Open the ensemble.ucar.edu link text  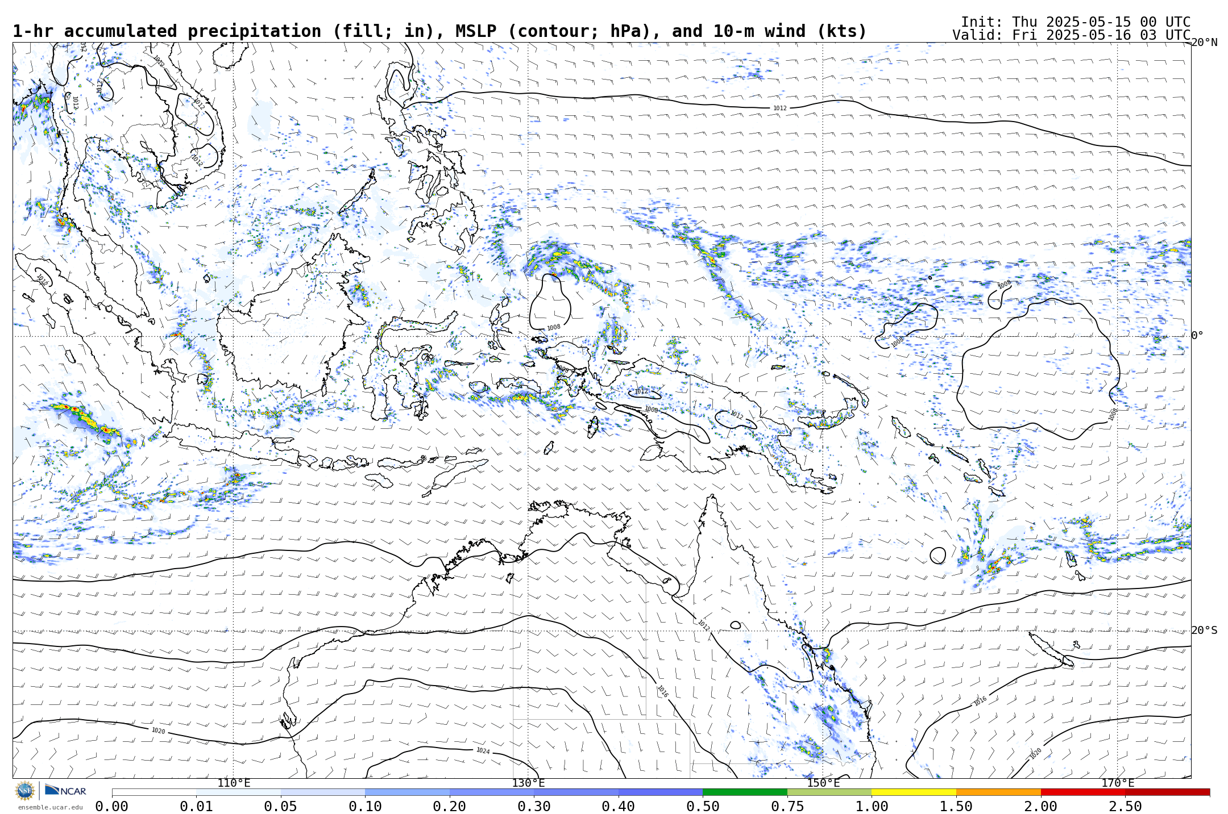pos(50,807)
